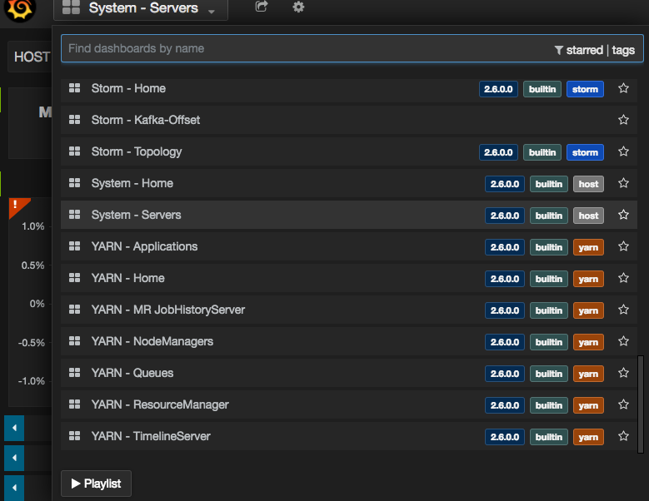Filter by starred dashboards link
649x501 pixels.
coord(583,50)
